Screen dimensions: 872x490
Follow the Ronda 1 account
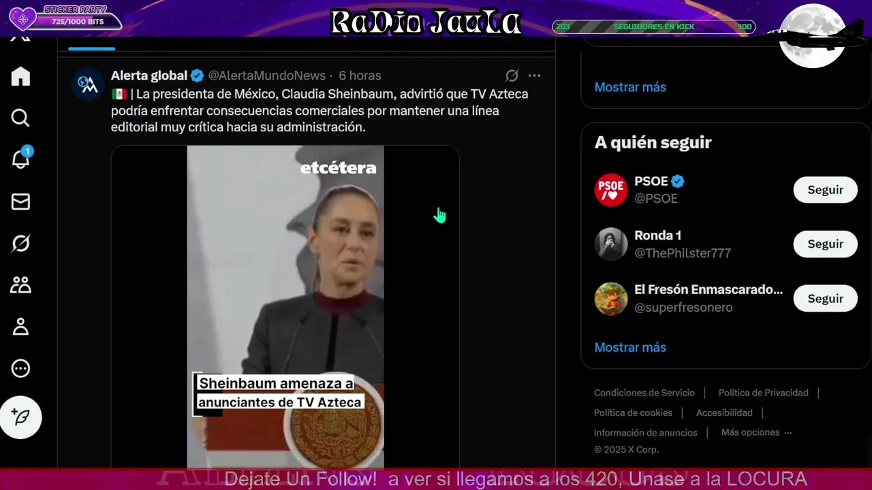coord(825,244)
